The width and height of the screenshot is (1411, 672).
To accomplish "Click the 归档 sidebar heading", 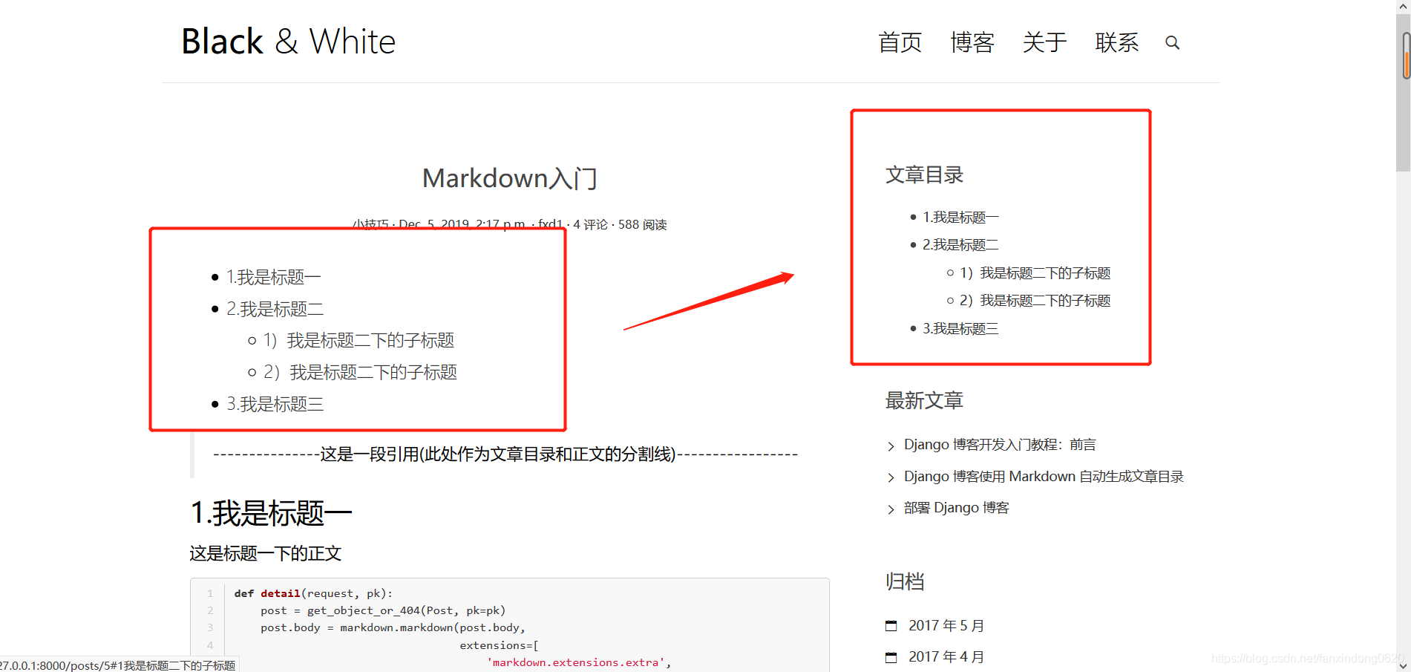I will click(905, 581).
